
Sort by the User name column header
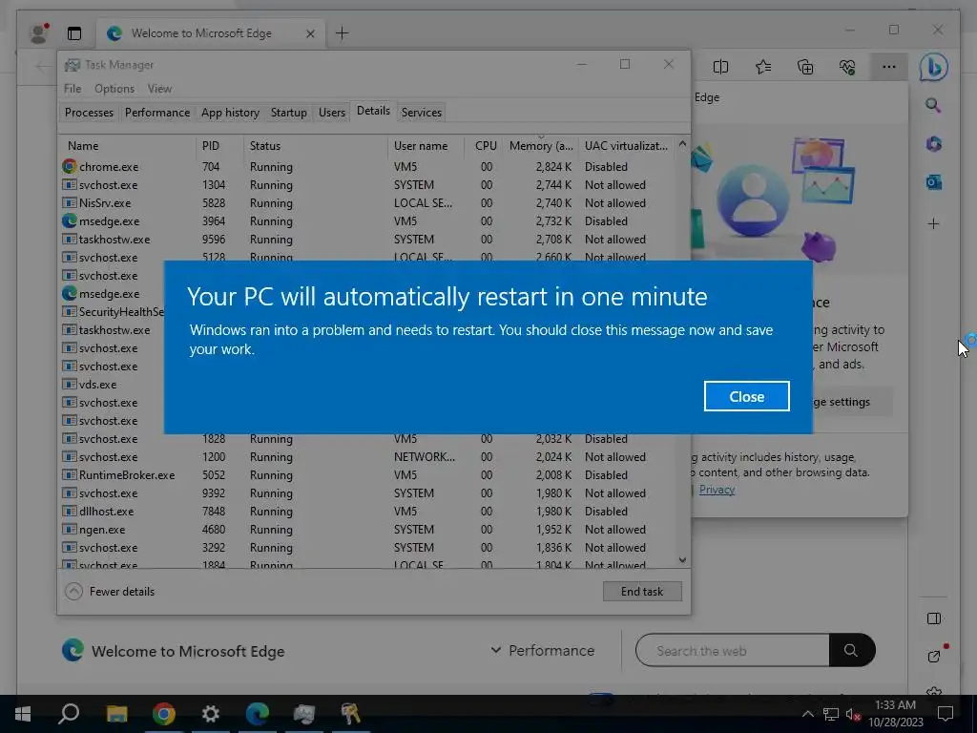(x=426, y=146)
